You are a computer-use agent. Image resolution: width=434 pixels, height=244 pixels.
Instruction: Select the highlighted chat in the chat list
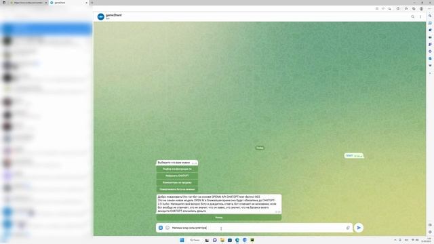click(x=46, y=29)
